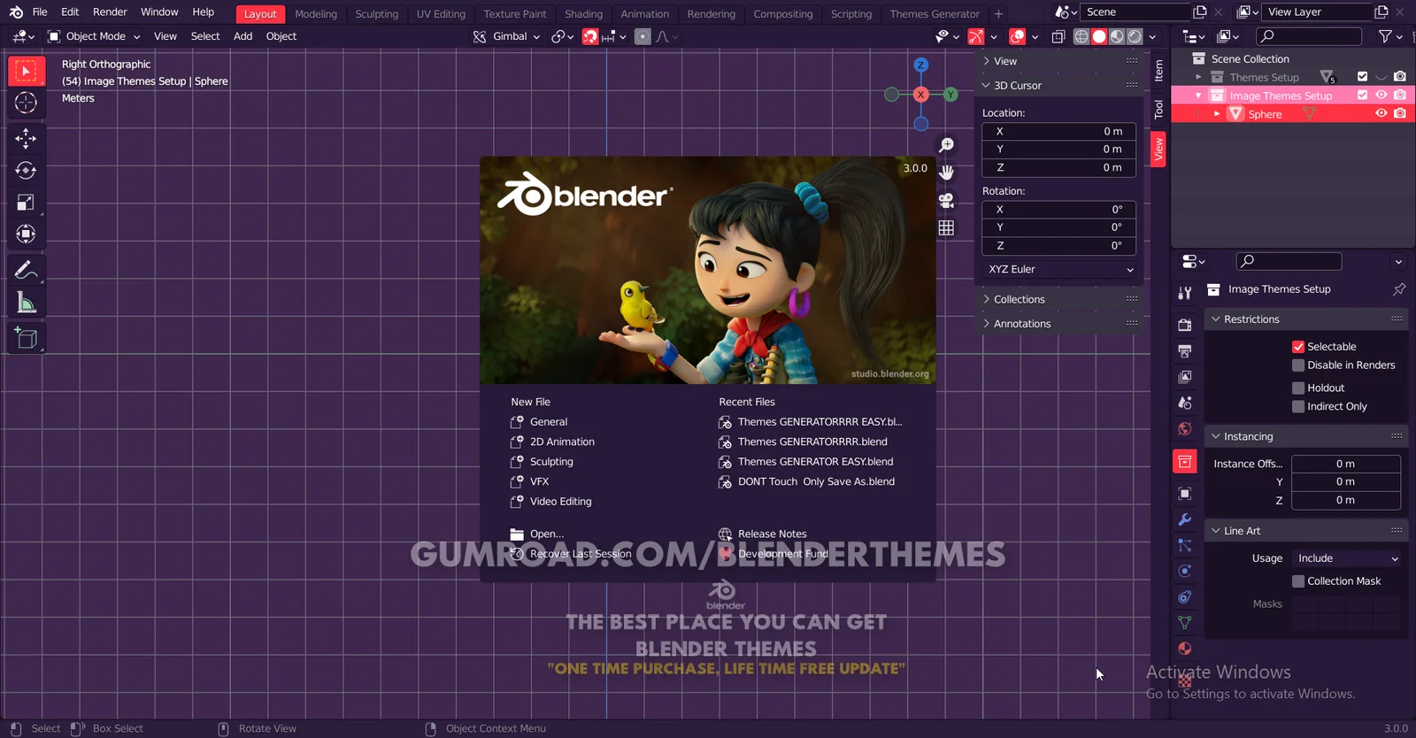Open the Render menu
Viewport: 1416px width, 738px height.
(x=110, y=12)
